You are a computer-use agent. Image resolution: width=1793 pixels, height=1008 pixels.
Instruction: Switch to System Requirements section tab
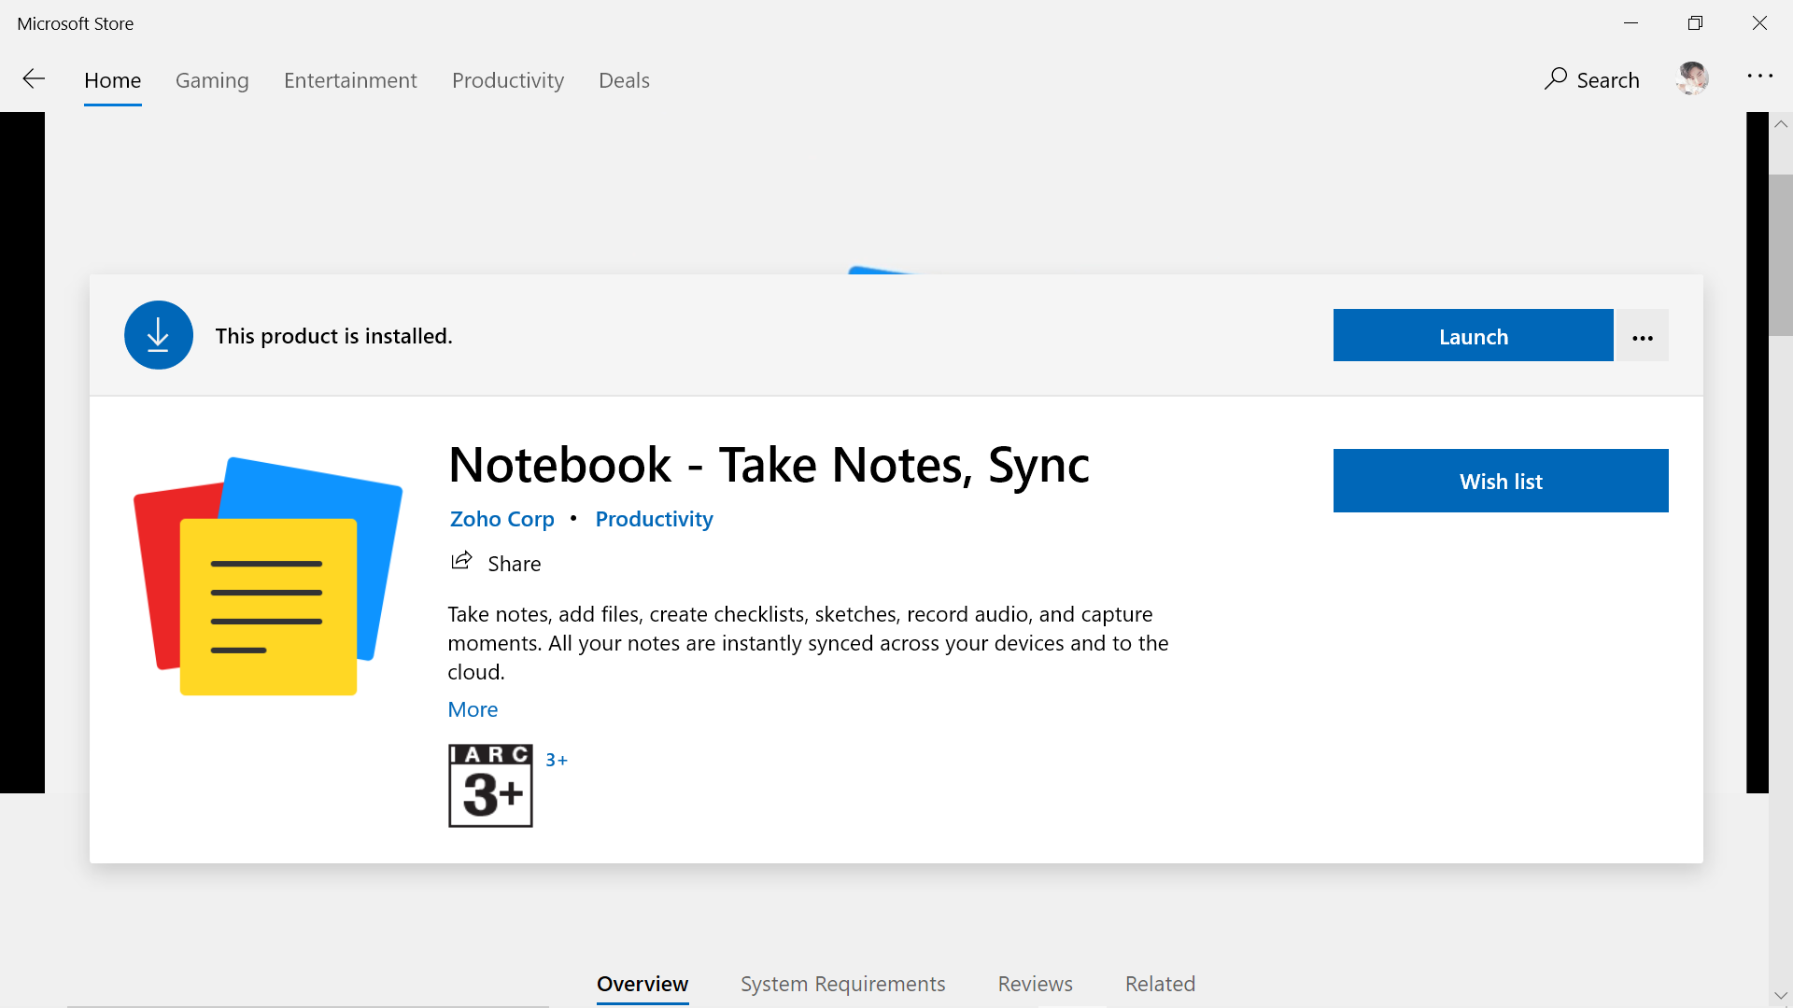point(842,984)
